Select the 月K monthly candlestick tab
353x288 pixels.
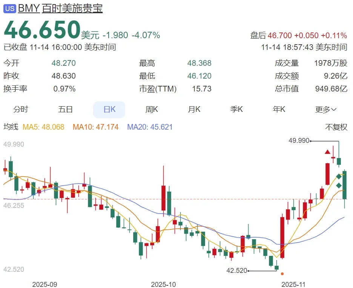click(x=194, y=109)
